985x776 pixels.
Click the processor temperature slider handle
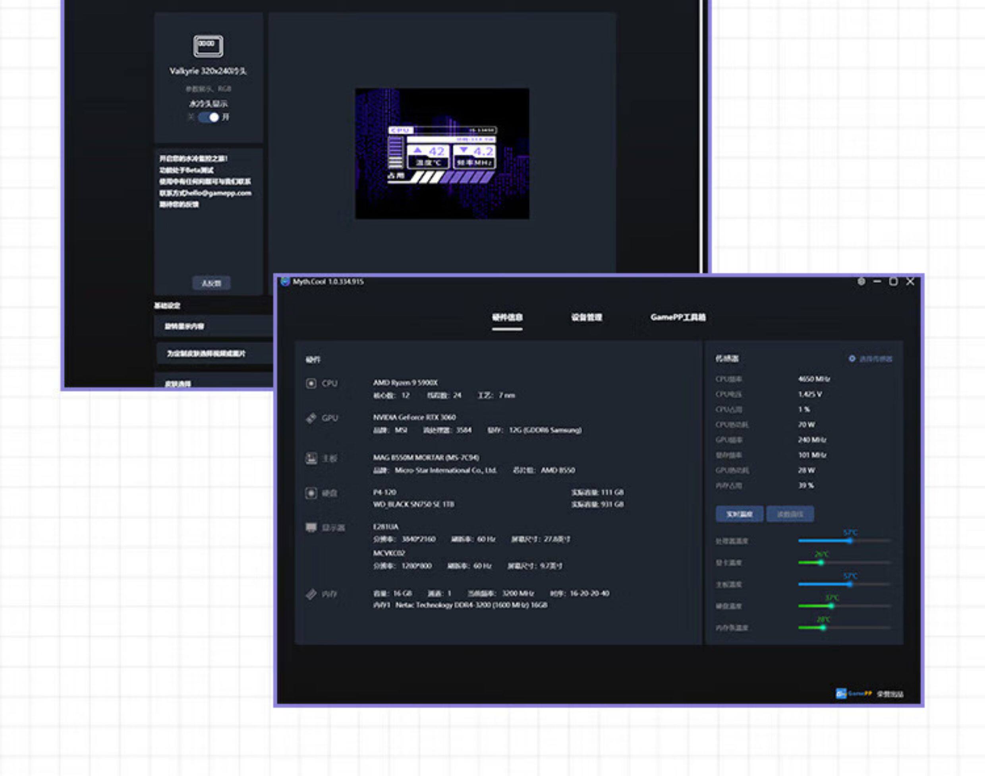850,541
